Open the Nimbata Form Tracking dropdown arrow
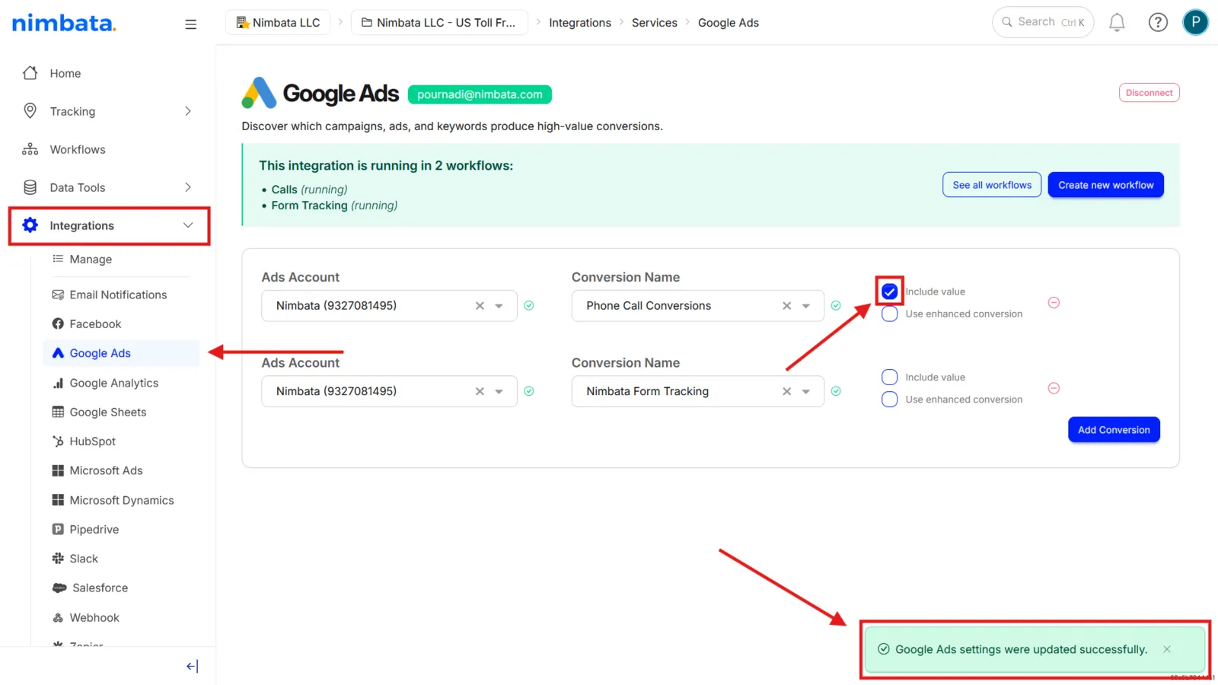The image size is (1218, 685). point(806,391)
